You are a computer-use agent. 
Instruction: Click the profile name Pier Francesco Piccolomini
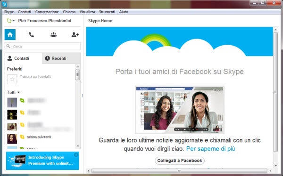coord(45,21)
